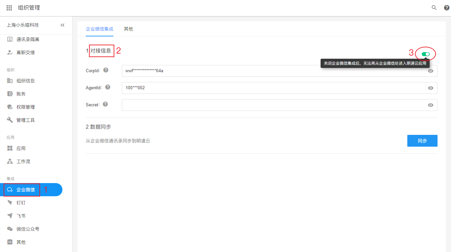Open the app grid launcher icon

point(9,8)
